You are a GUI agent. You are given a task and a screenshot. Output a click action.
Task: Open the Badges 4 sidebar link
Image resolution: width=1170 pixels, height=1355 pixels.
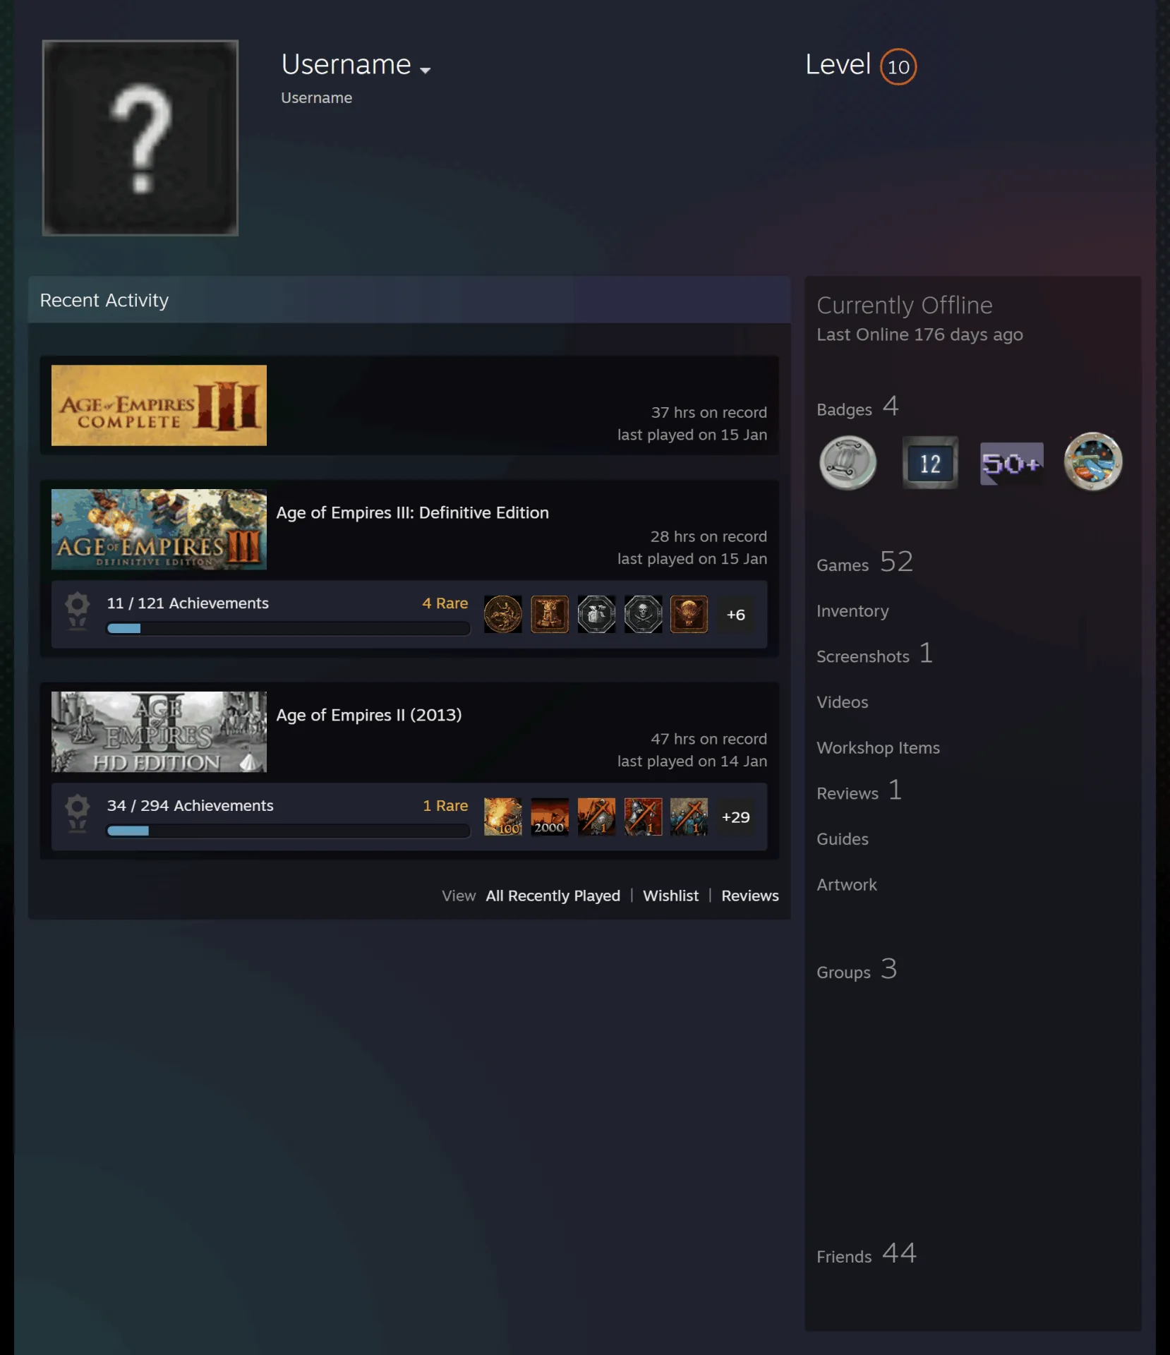click(857, 407)
